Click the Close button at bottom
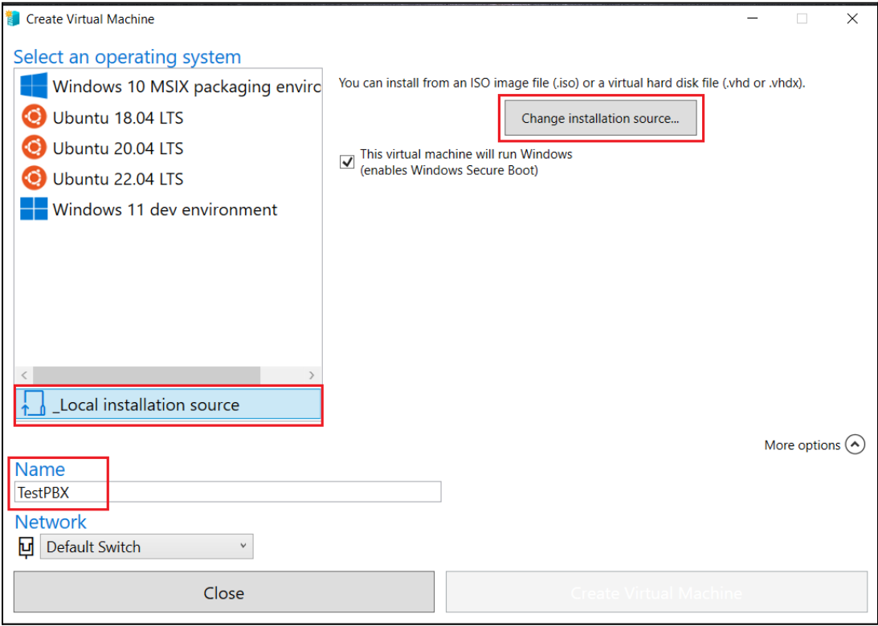 click(223, 593)
